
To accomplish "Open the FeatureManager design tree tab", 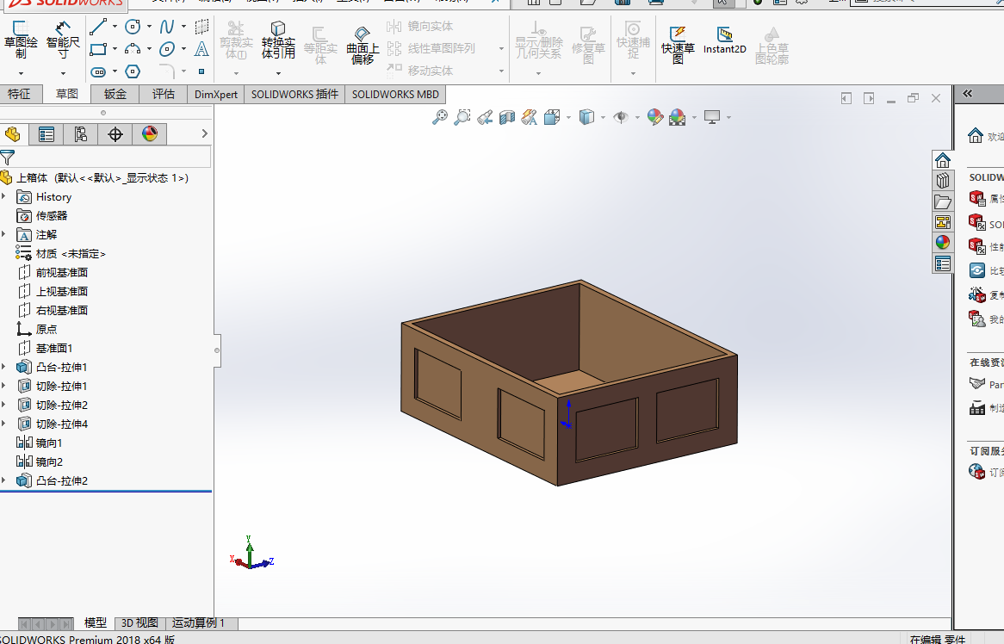I will 13,133.
